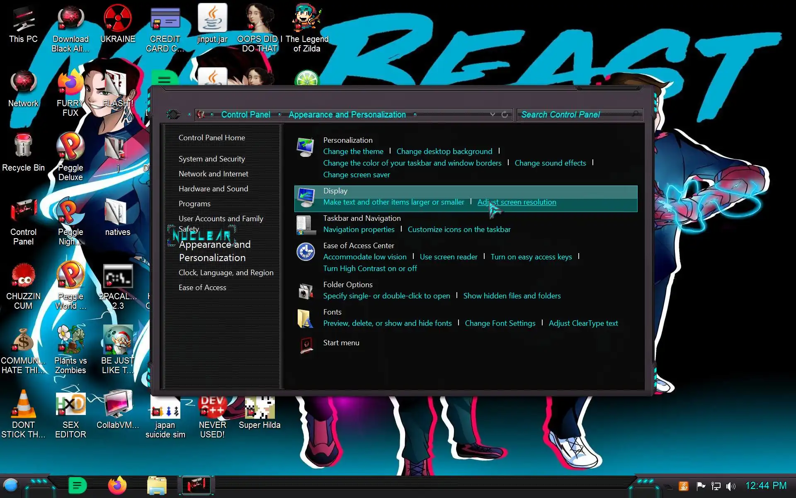This screenshot has height=498, width=796.
Task: Open Taskbar and Navigation icon
Action: 306,225
